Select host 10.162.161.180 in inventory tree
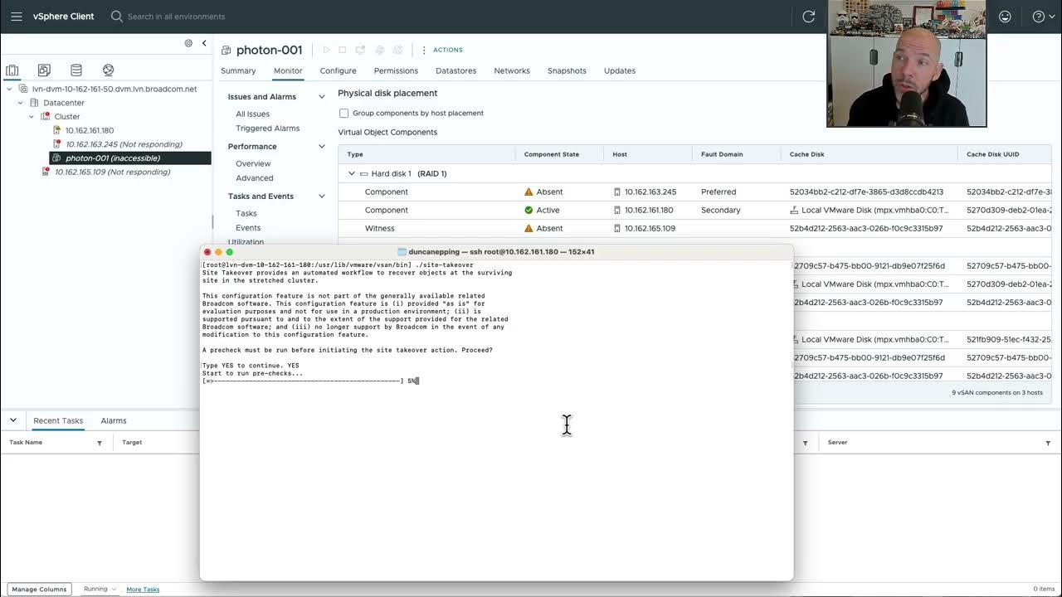This screenshot has width=1062, height=597. coord(90,130)
